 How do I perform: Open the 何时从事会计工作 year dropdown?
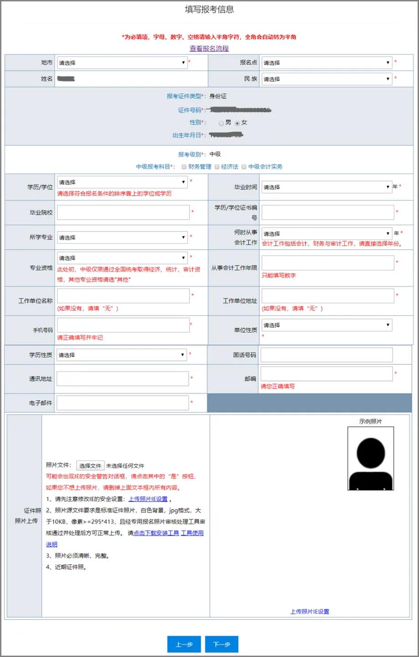click(x=326, y=233)
